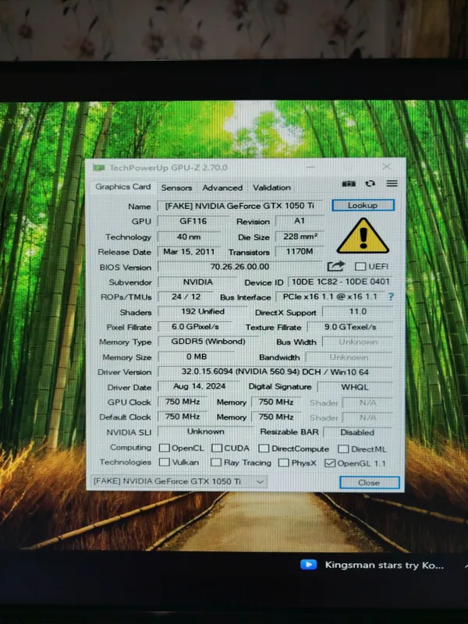Click Device ID 10DE 1C82 - 10DE 0401
Viewport: 468px width, 624px height.
pyautogui.click(x=341, y=282)
